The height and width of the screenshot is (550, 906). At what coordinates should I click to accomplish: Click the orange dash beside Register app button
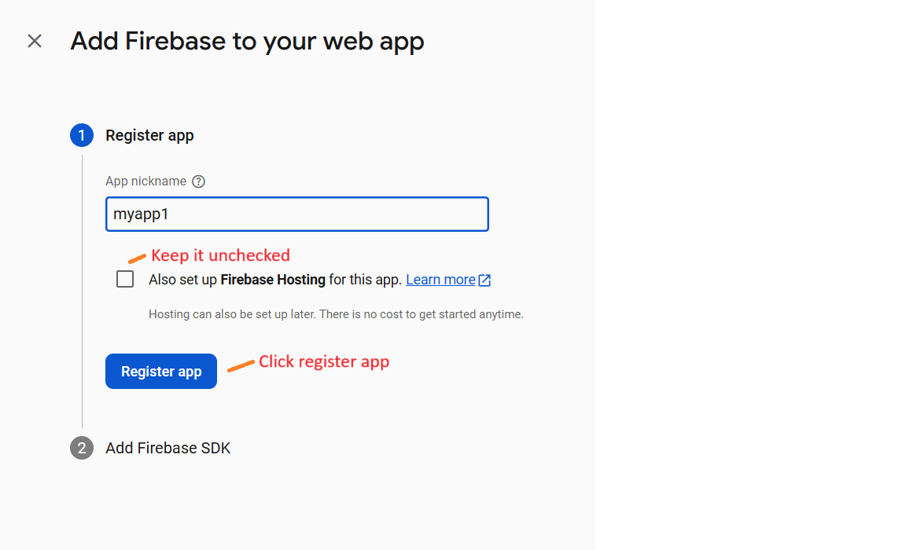[x=241, y=366]
